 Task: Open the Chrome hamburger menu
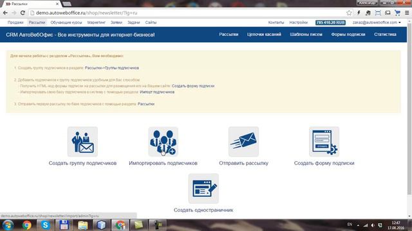coord(407,13)
